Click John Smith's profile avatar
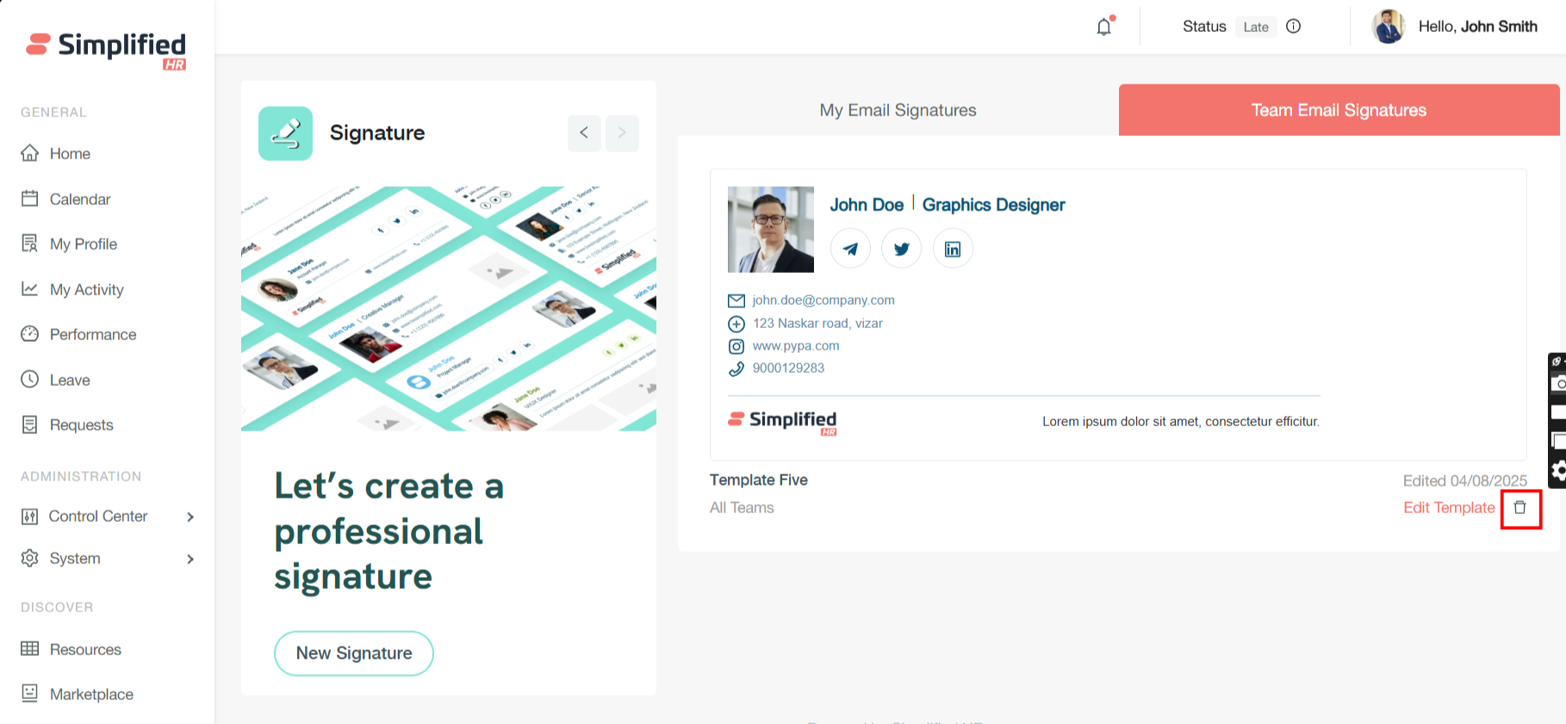 point(1388,27)
